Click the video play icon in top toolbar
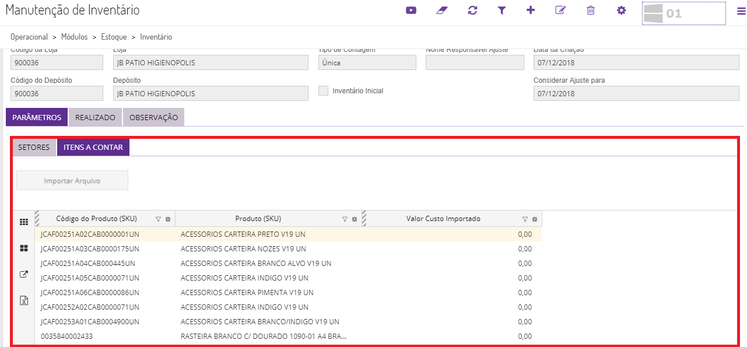This screenshot has height=347, width=747. (x=411, y=10)
